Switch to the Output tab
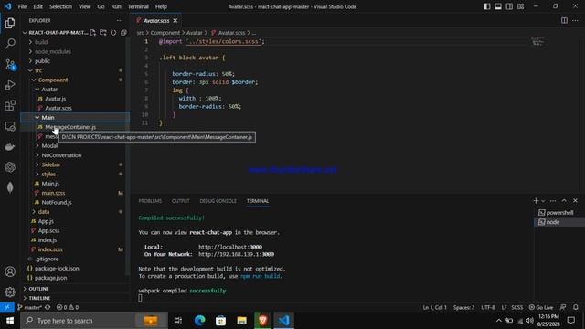585x329 pixels. pos(181,201)
